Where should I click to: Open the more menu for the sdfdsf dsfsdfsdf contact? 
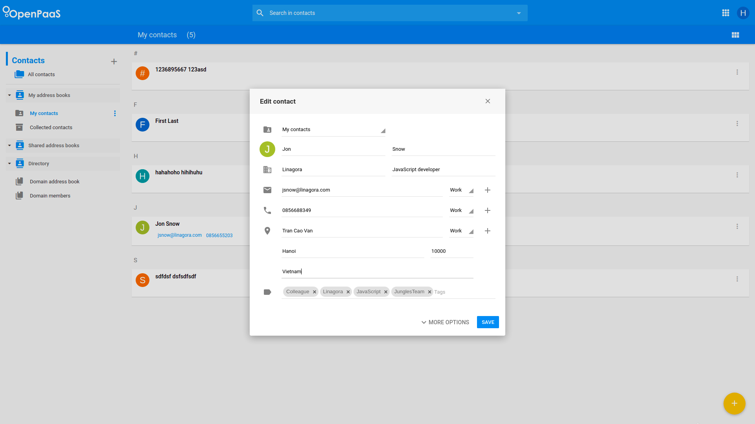tap(737, 279)
